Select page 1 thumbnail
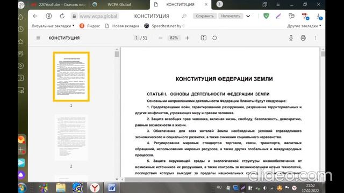 [x=71, y=77]
